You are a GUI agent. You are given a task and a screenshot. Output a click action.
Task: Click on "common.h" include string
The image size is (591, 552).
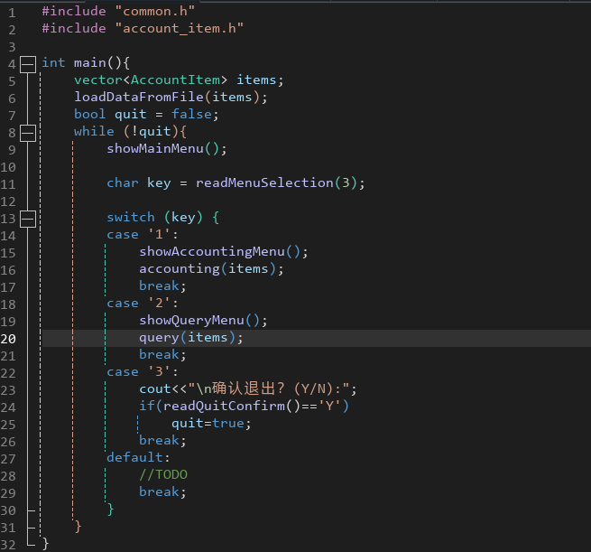click(x=155, y=12)
